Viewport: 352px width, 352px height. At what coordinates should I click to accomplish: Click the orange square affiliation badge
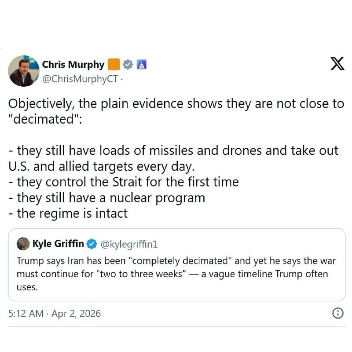pos(114,65)
